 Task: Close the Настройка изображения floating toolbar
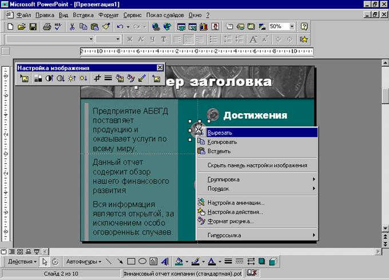click(x=160, y=67)
